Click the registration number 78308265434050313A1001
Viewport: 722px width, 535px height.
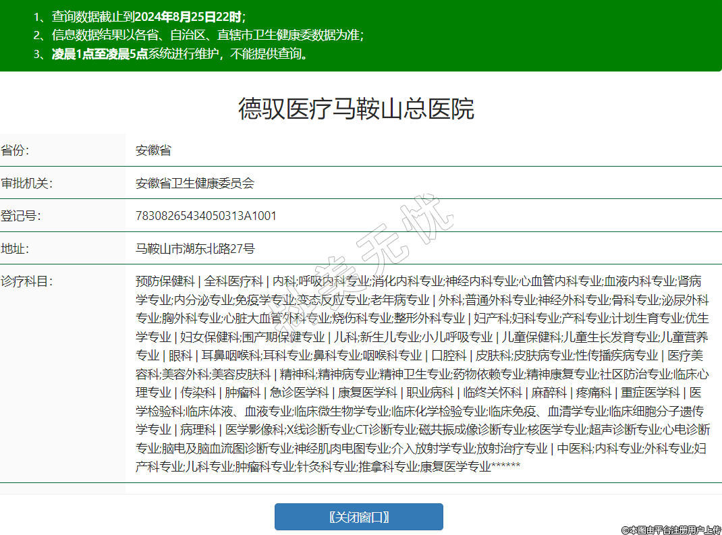206,216
